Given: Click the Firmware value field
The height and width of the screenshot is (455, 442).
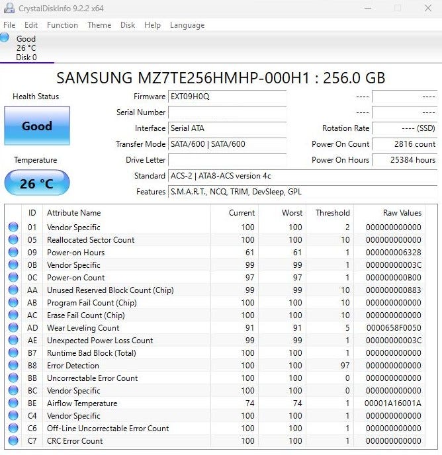Looking at the screenshot, I should point(227,97).
